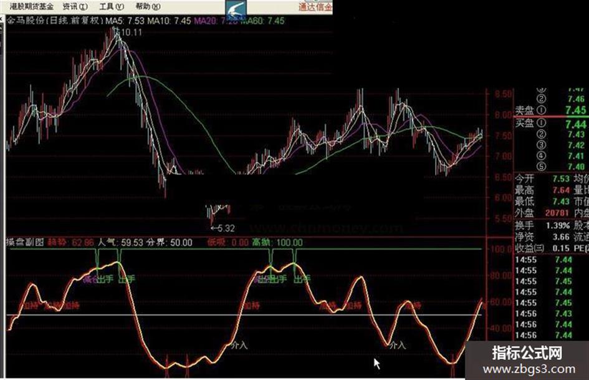The width and height of the screenshot is (589, 380).
Task: Select the 高抛: 100.00 readout
Action: [x=277, y=242]
